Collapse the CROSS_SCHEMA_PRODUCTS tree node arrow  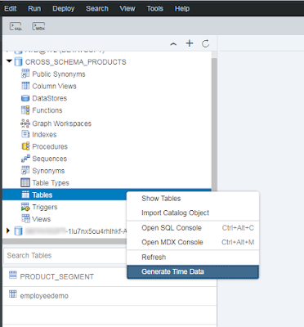(x=9, y=61)
